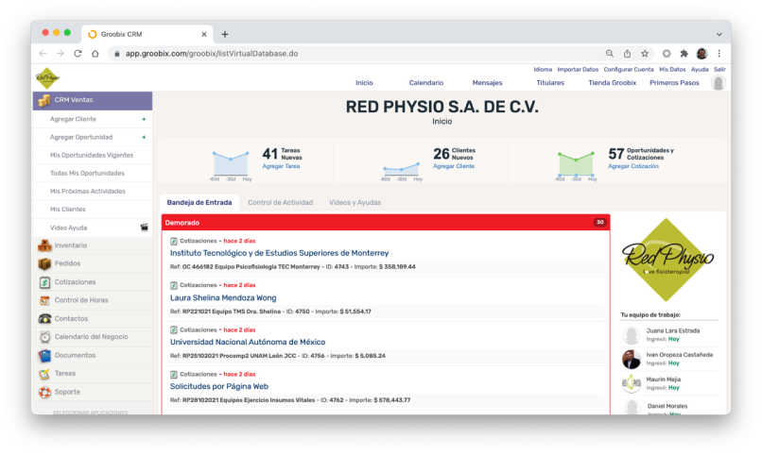Open the Calendario top menu item
Viewport: 762px width, 455px height.
click(x=426, y=83)
